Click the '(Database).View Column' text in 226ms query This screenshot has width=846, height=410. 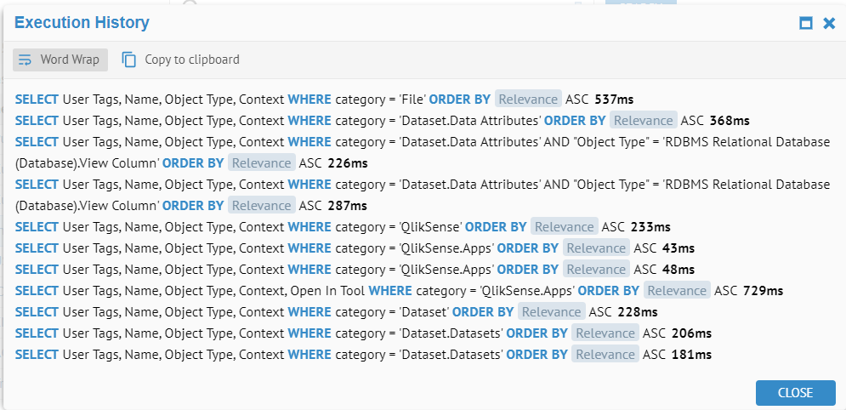[x=86, y=162]
